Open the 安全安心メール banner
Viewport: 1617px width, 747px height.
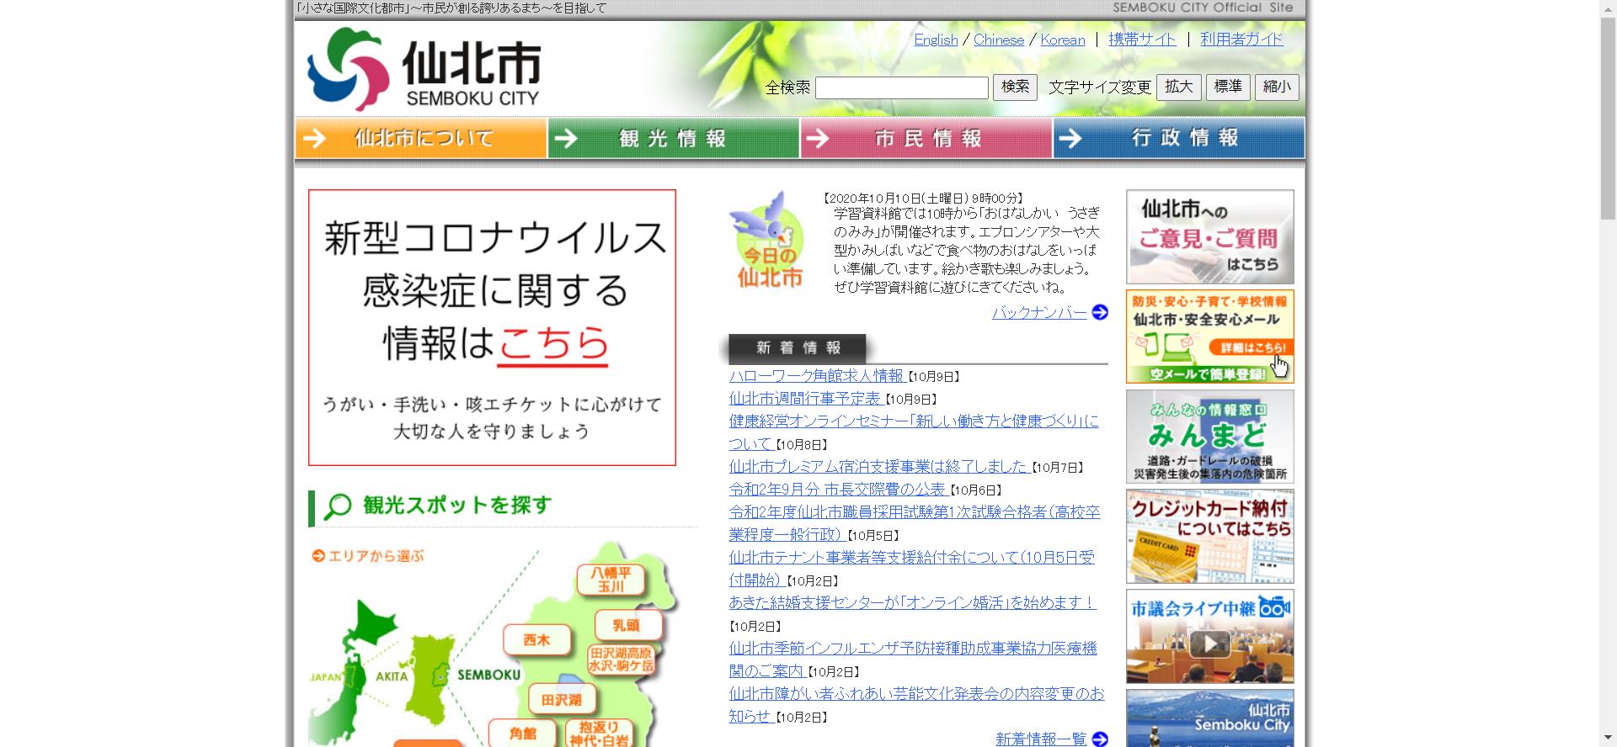coord(1210,336)
